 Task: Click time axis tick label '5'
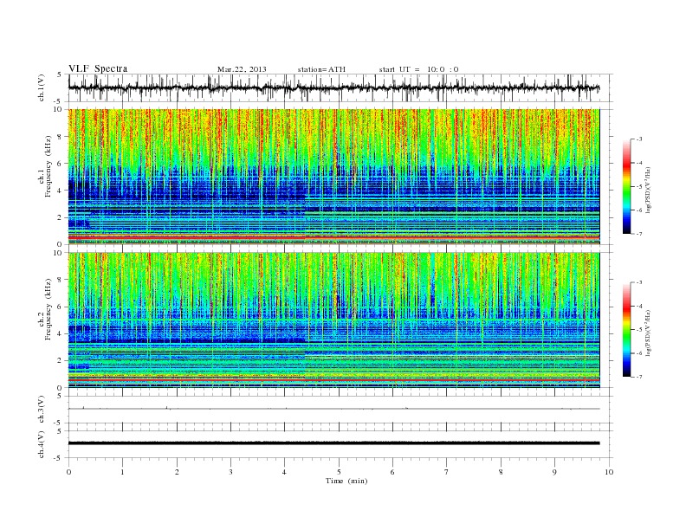pyautogui.click(x=339, y=472)
